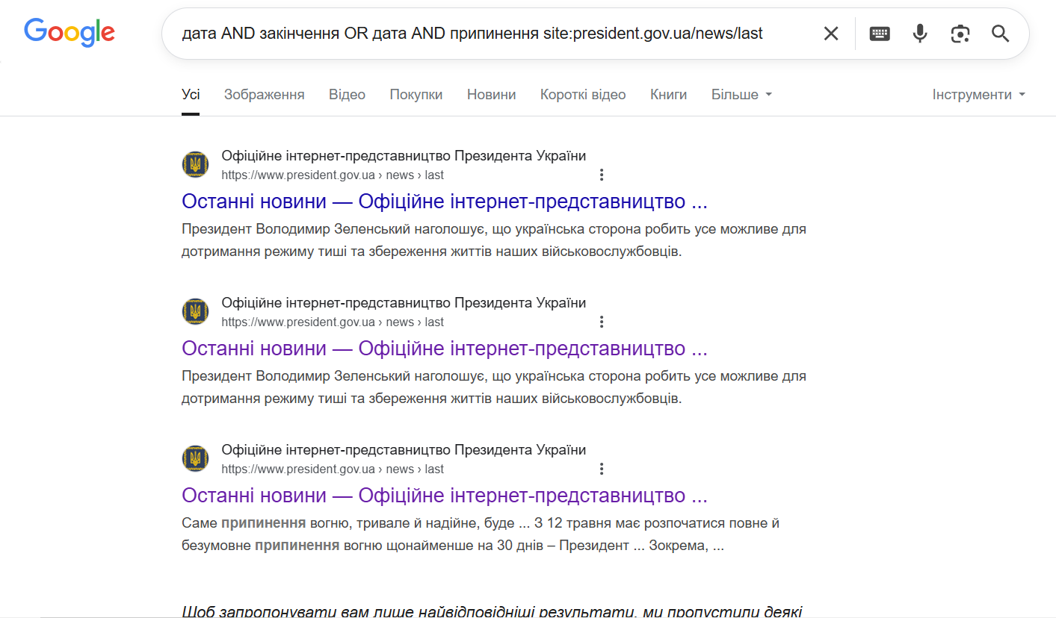Click the third result's trident favicon
1056x618 pixels.
(196, 459)
